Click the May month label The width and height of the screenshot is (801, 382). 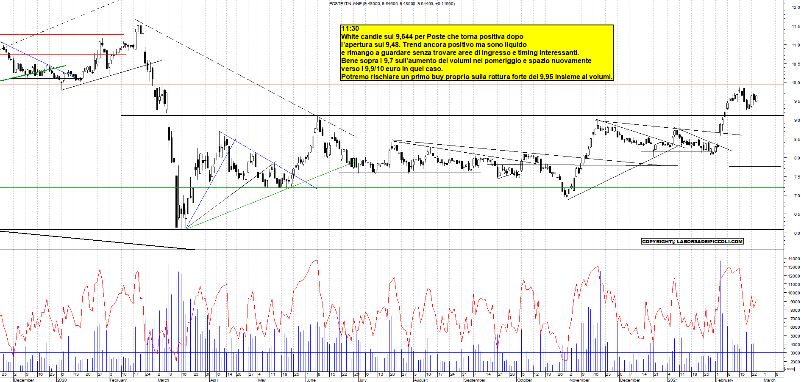tap(262, 380)
